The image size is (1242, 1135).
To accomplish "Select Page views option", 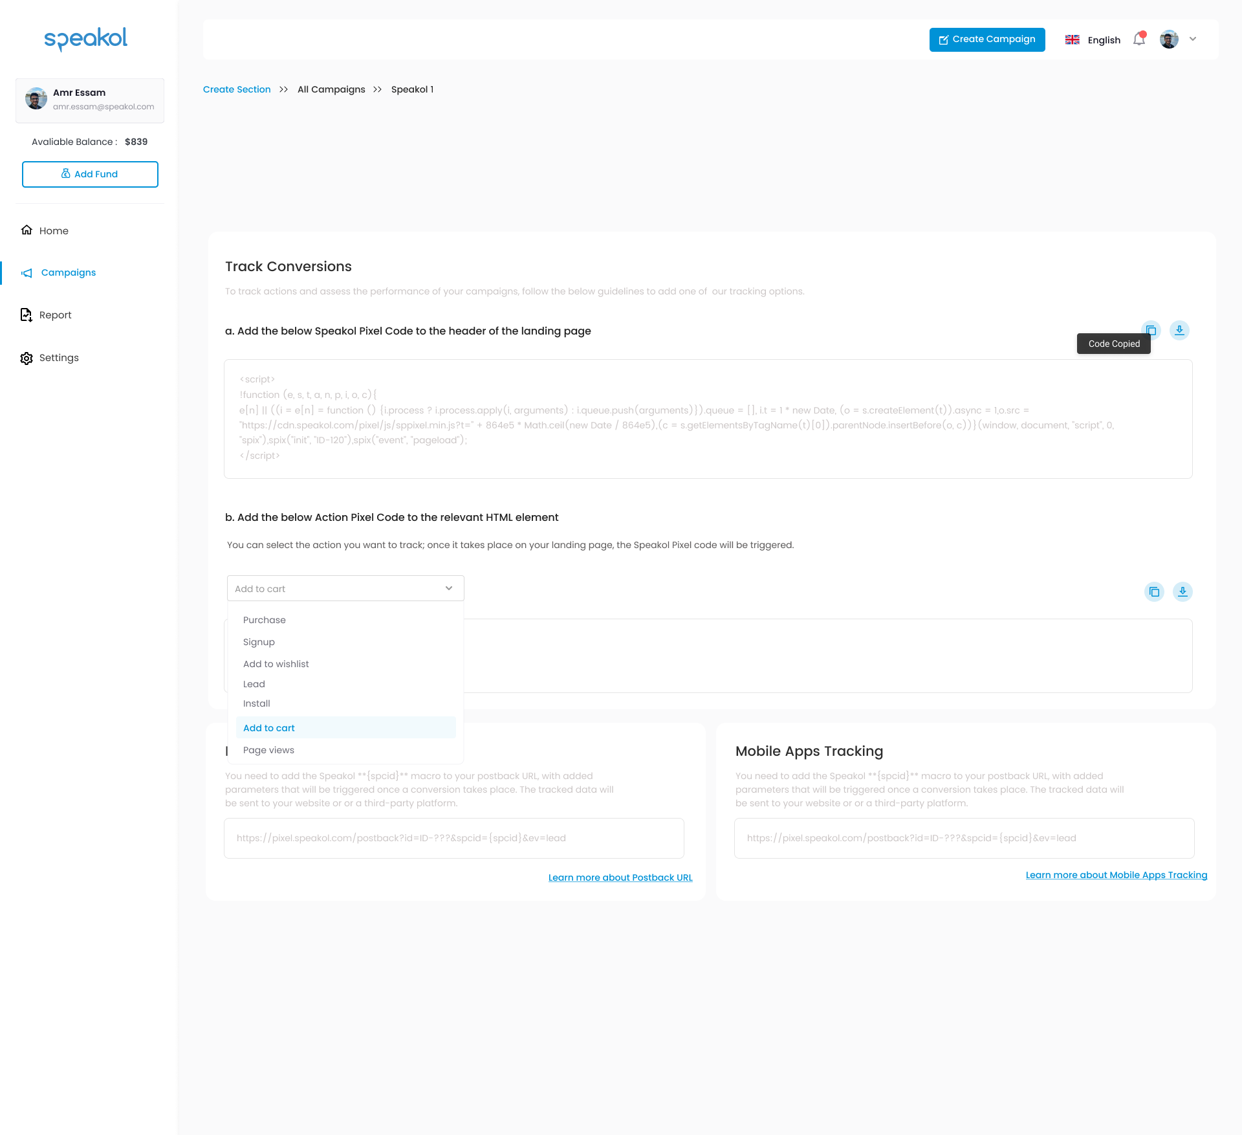I will 268,750.
